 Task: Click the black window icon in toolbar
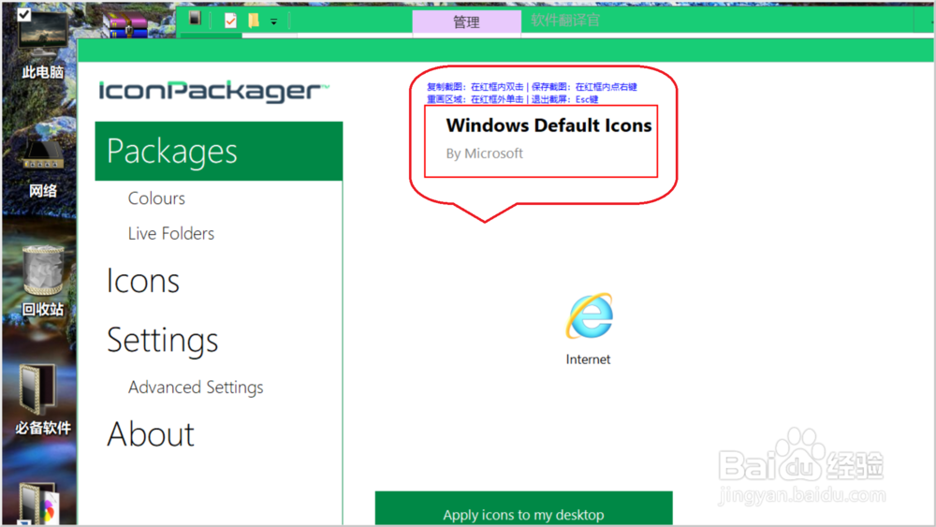coord(196,19)
